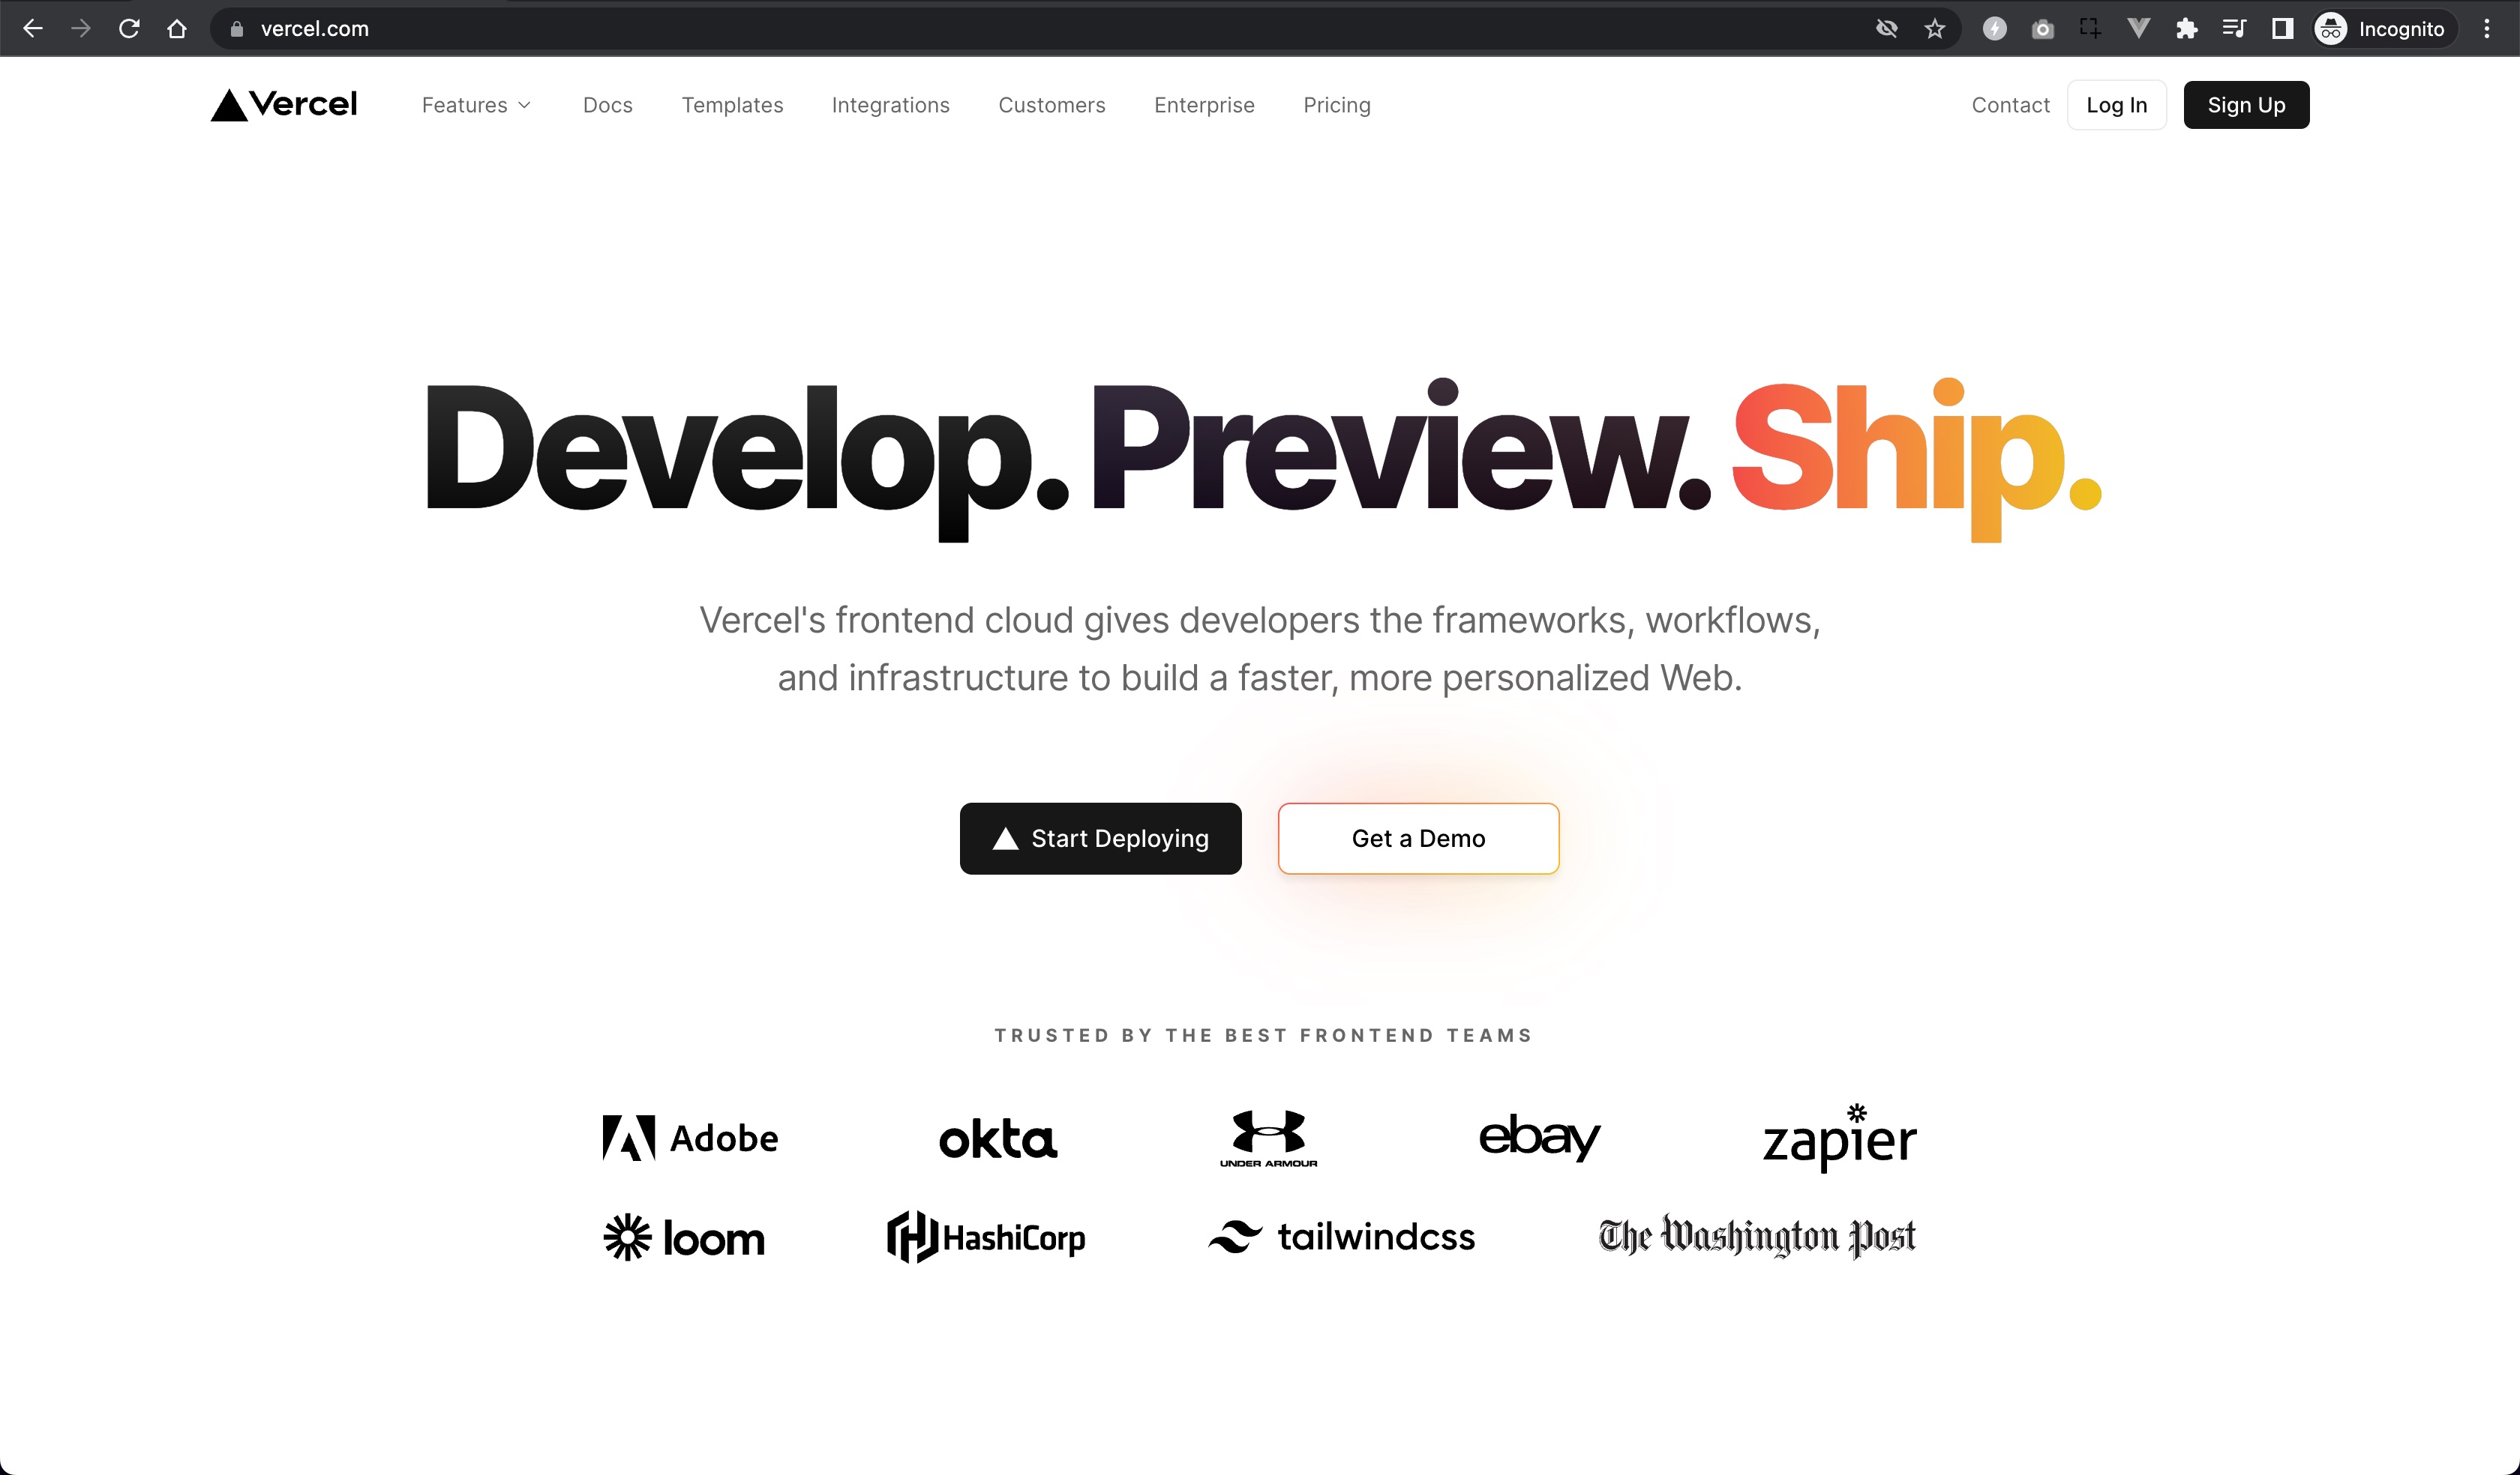
Task: Open browser tab overview grid
Action: [2283, 26]
